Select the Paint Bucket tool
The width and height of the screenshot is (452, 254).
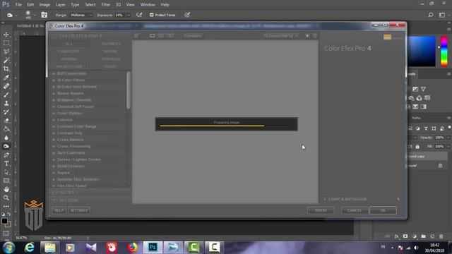point(6,129)
